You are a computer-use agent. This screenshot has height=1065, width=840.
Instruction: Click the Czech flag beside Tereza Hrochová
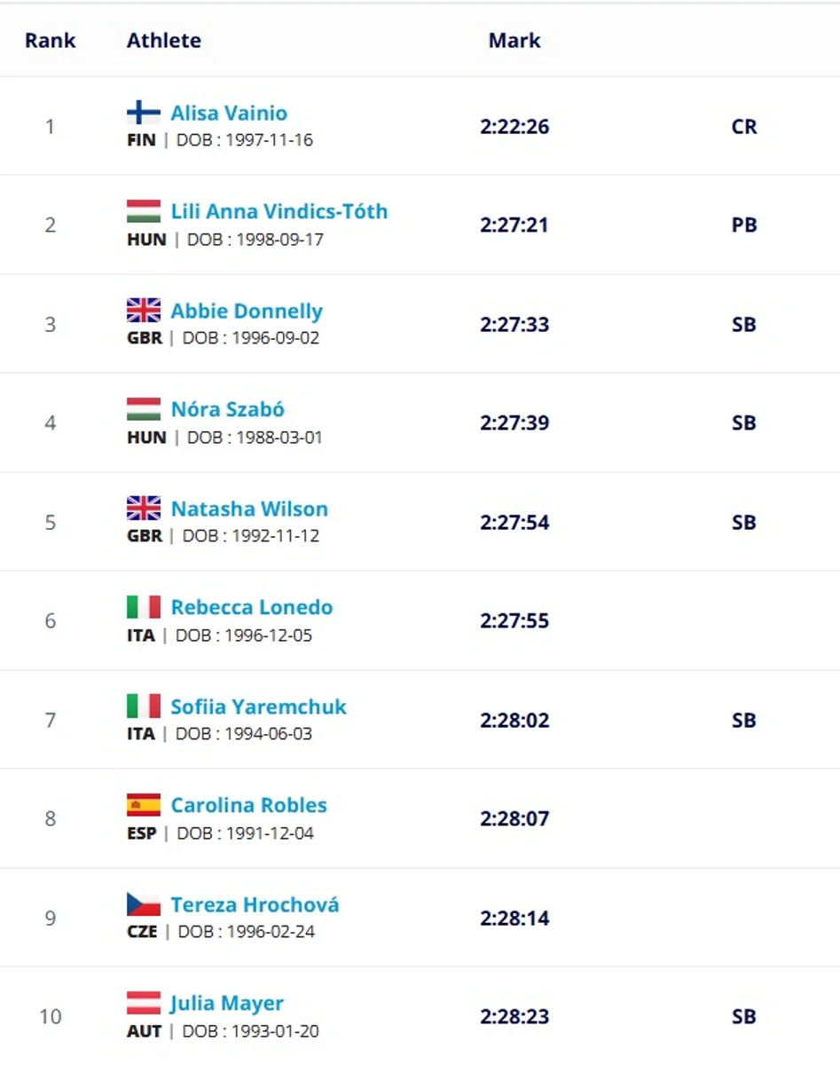click(x=144, y=904)
